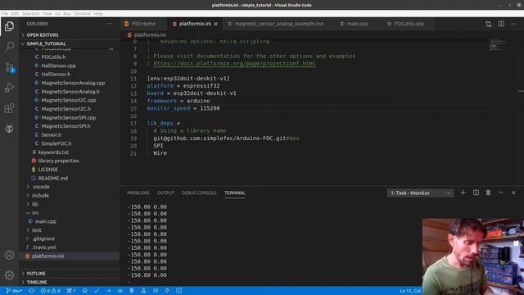Viewport: 524px width, 295px height.
Task: Open the Extensions view
Action: point(9,108)
